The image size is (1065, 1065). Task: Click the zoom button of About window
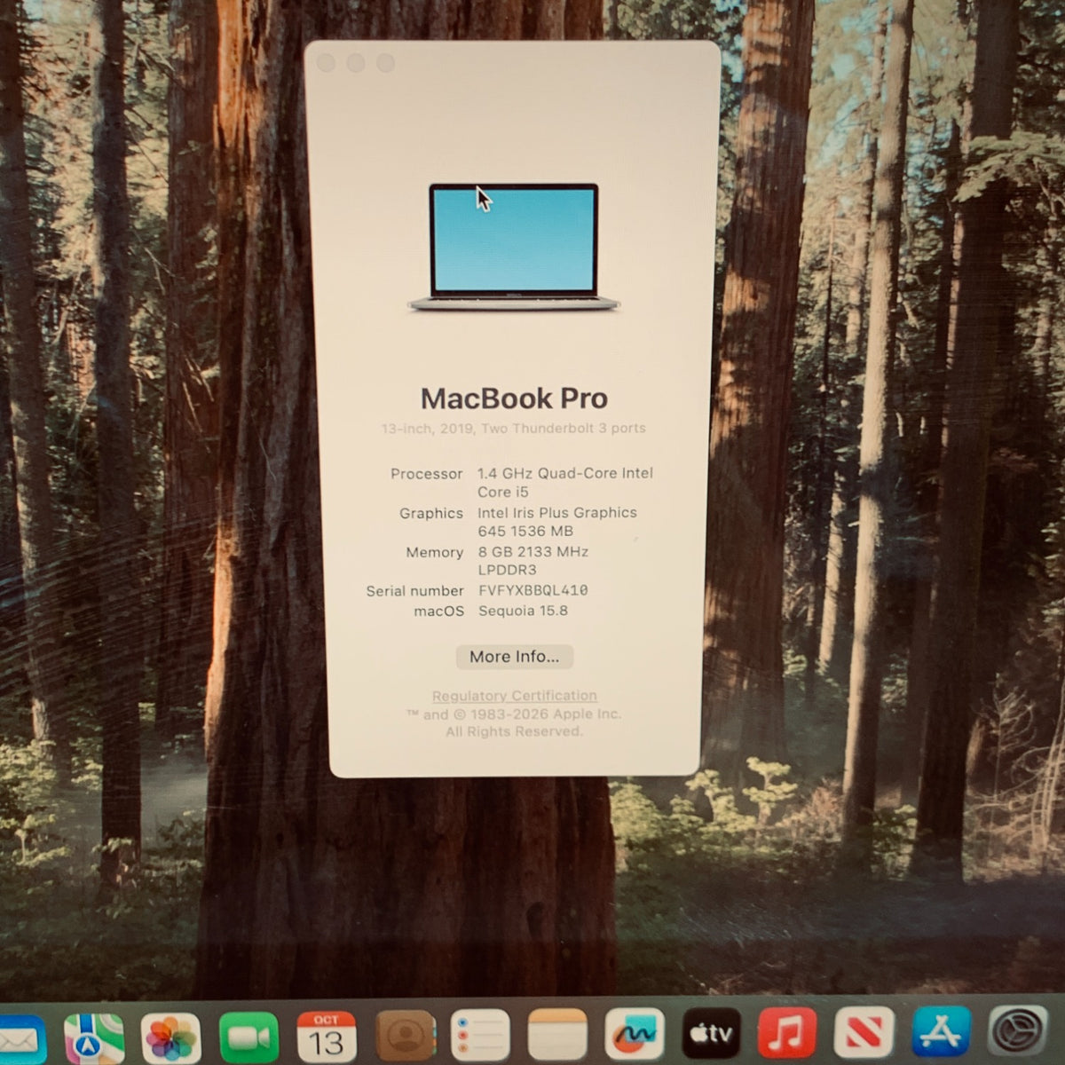click(385, 63)
